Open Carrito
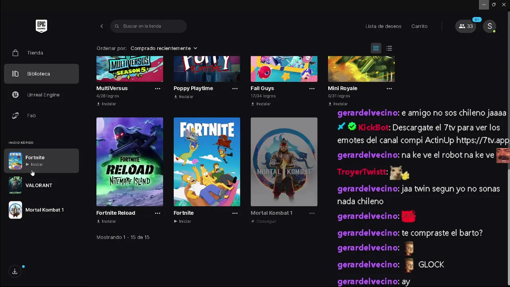Screen dimensions: 510x287 [419, 26]
